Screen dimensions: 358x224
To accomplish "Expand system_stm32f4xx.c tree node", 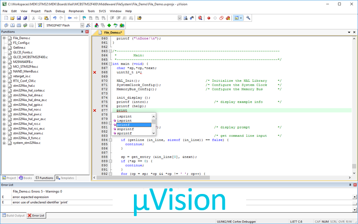I will (x=4, y=143).
